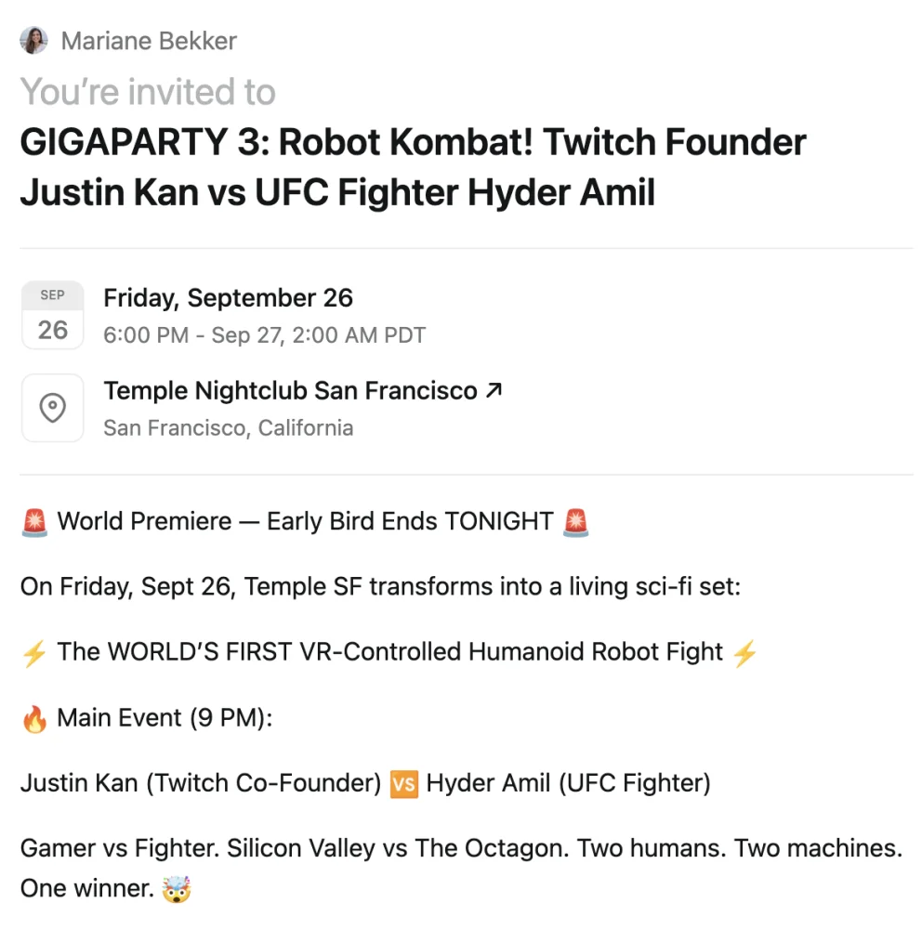Open Mariane Bekker's host name link
Screen dimensions: 922x929
[149, 42]
